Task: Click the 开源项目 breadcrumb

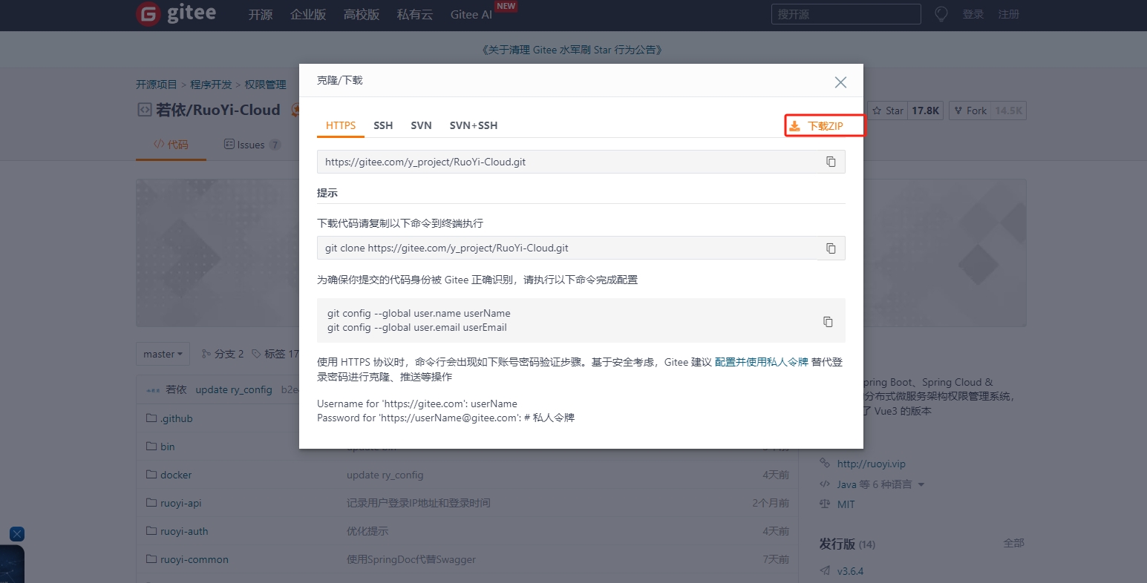Action: (x=157, y=85)
